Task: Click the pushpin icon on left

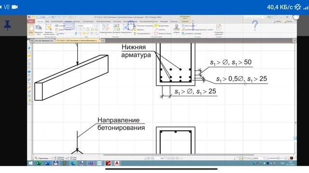Action: (x=8, y=25)
